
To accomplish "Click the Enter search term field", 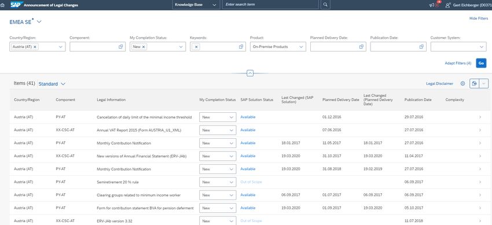I will click(270, 5).
